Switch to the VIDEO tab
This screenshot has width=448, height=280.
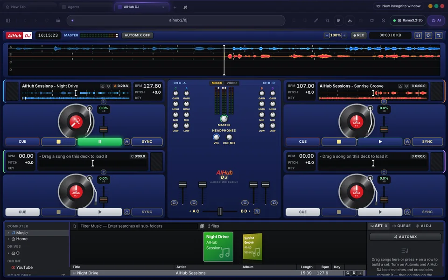click(x=231, y=83)
